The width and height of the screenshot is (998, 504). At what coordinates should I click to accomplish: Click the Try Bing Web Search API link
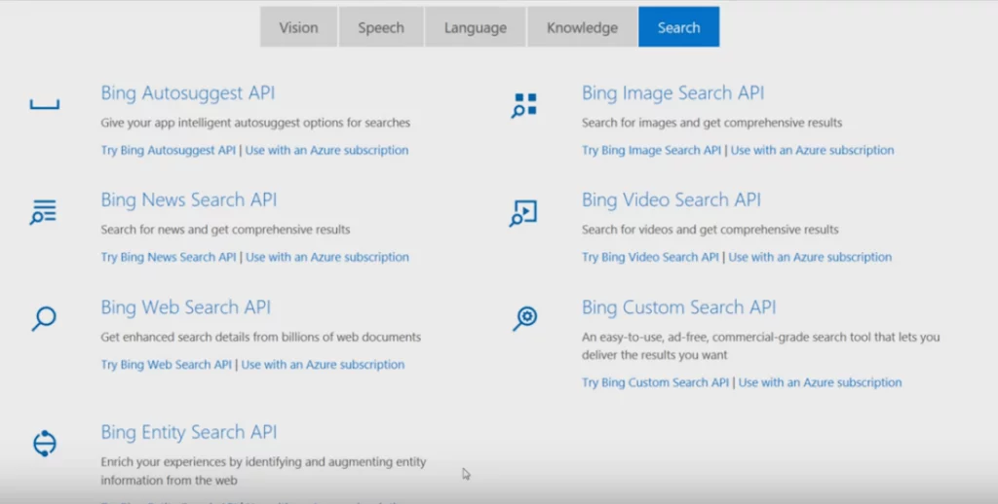(x=166, y=365)
